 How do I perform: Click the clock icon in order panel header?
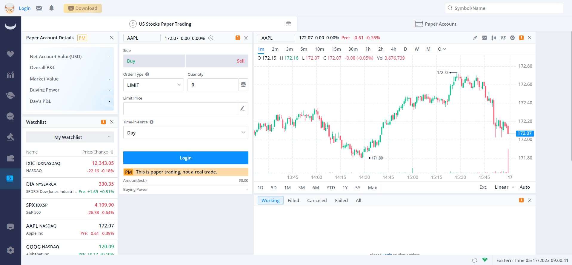[x=211, y=38]
